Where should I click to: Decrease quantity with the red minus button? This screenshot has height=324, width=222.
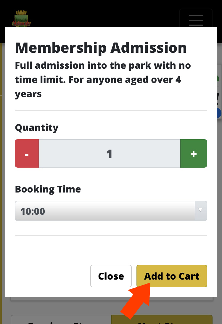[27, 153]
